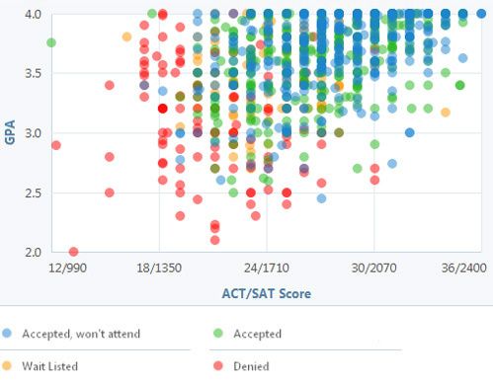This screenshot has width=493, height=382.
Task: Toggle the "Wait Listed" legend label
Action: point(49,366)
